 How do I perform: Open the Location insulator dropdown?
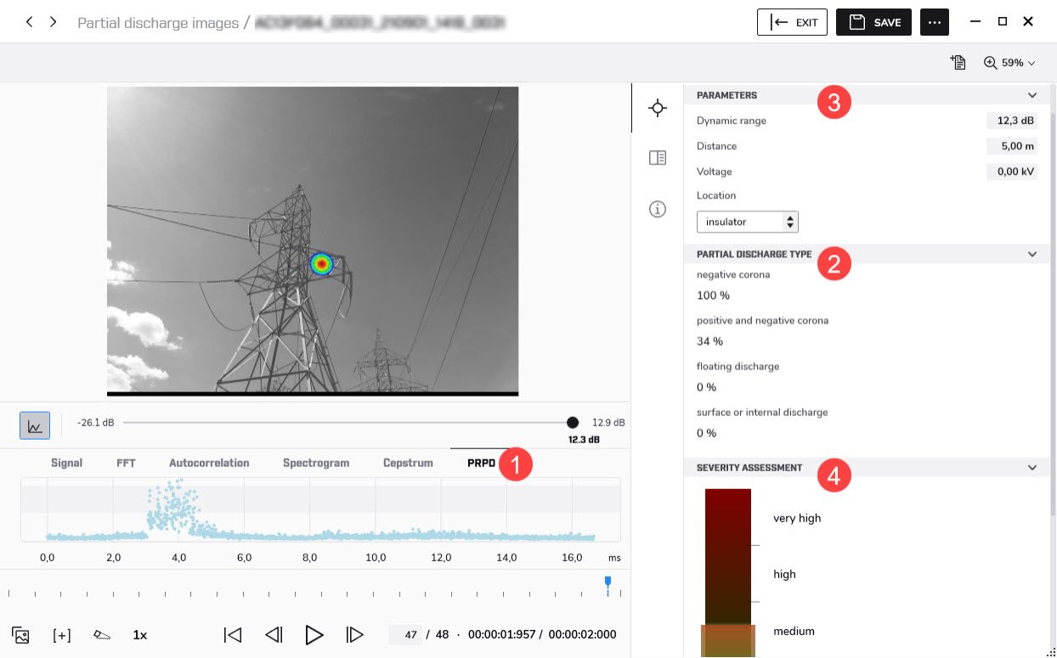[747, 222]
